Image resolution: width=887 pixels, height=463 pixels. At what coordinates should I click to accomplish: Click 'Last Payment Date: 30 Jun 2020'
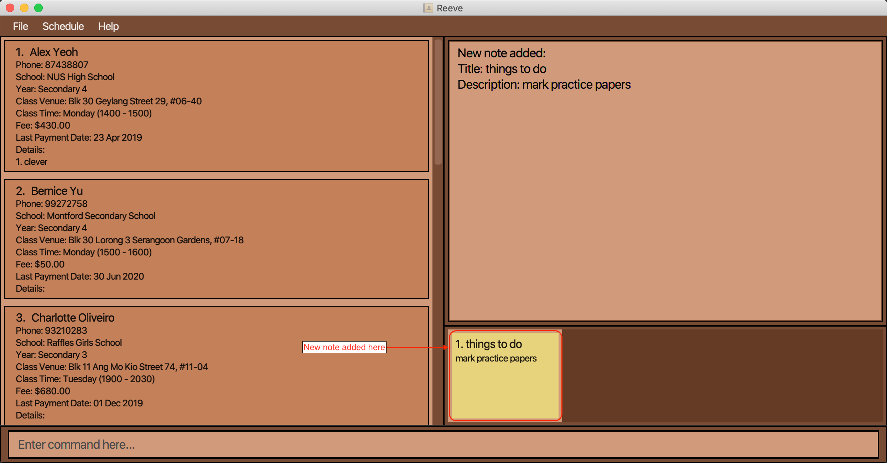click(80, 276)
